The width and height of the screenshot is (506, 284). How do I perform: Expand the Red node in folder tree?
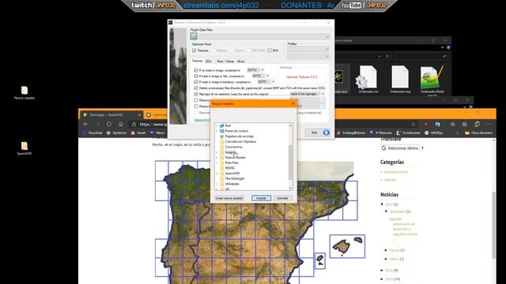point(217,125)
